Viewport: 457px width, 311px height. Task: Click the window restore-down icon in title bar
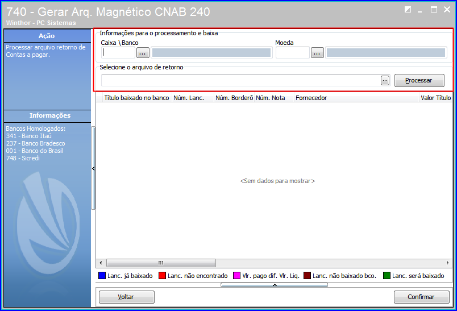[408, 10]
